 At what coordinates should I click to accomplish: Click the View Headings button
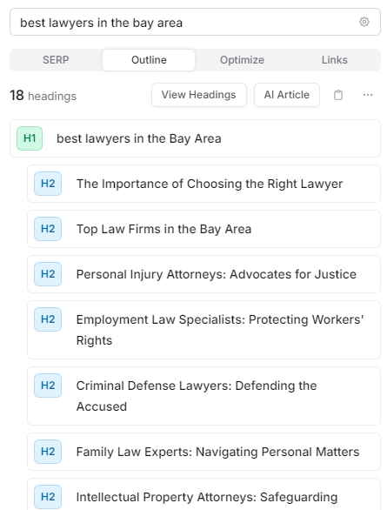(x=199, y=95)
